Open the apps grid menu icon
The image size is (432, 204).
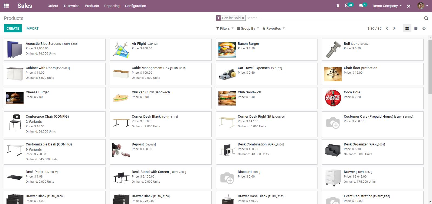click(x=6, y=6)
